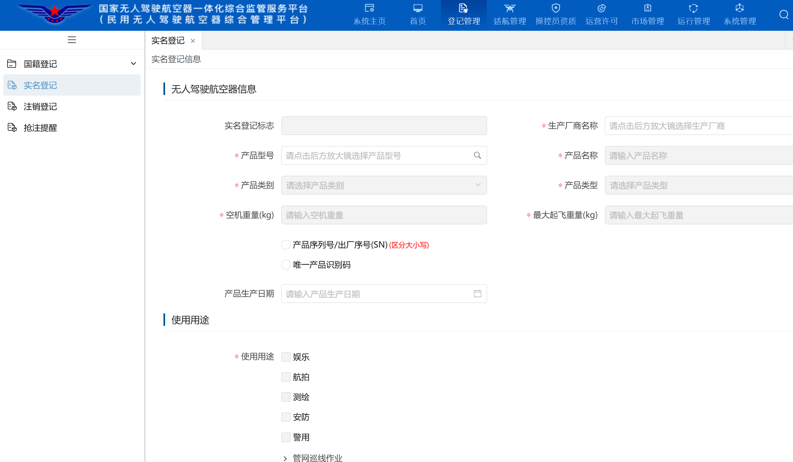Click the national UAV platform logo emblem
793x462 pixels.
point(55,14)
